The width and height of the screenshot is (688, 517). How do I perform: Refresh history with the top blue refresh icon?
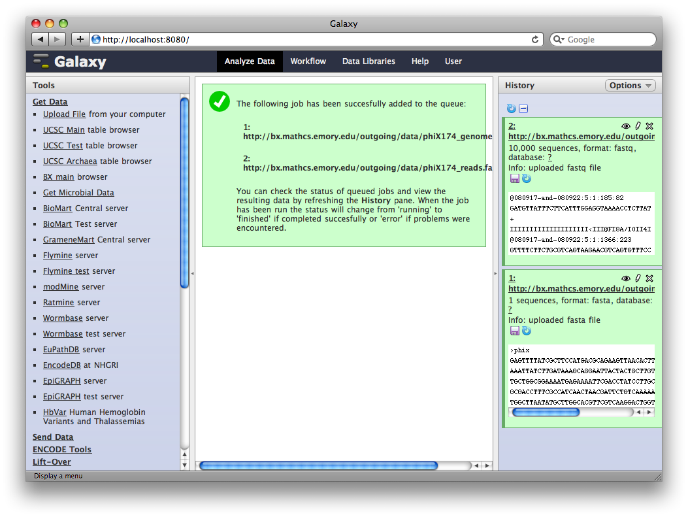click(x=512, y=108)
